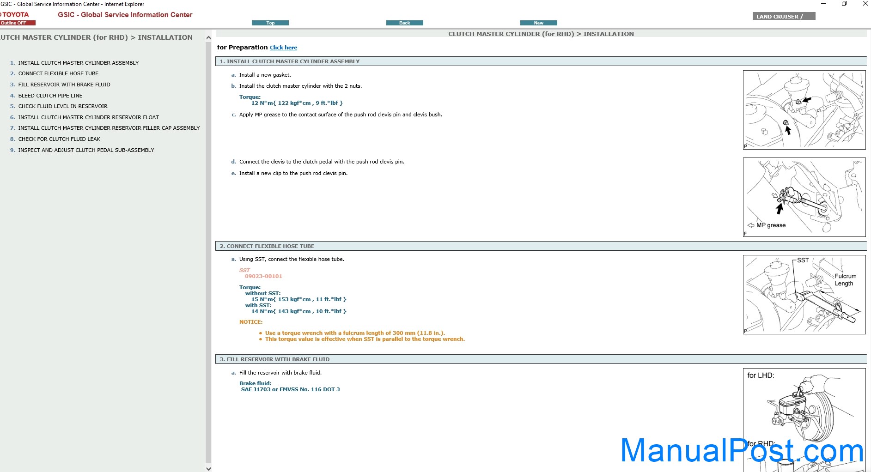Screen dimensions: 871x472
Task: Minimize the Internet Explorer window
Action: (823, 4)
